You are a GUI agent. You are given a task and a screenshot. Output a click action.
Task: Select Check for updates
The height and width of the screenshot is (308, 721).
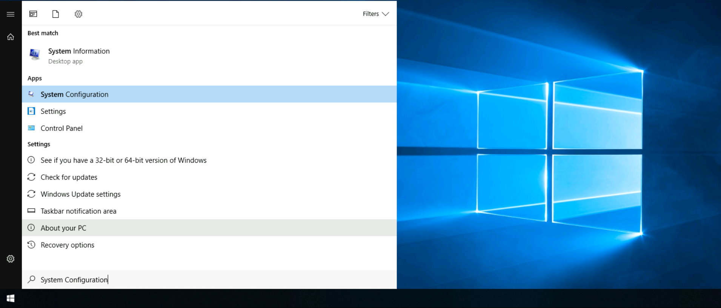(69, 177)
